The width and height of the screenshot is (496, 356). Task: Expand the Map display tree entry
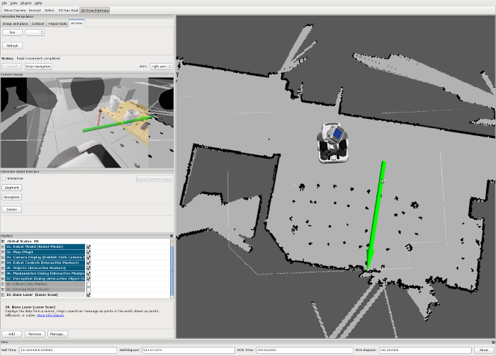pyautogui.click(x=3, y=251)
